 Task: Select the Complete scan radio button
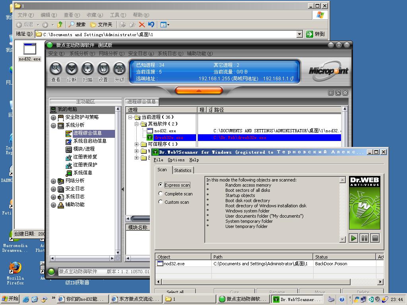coord(161,193)
